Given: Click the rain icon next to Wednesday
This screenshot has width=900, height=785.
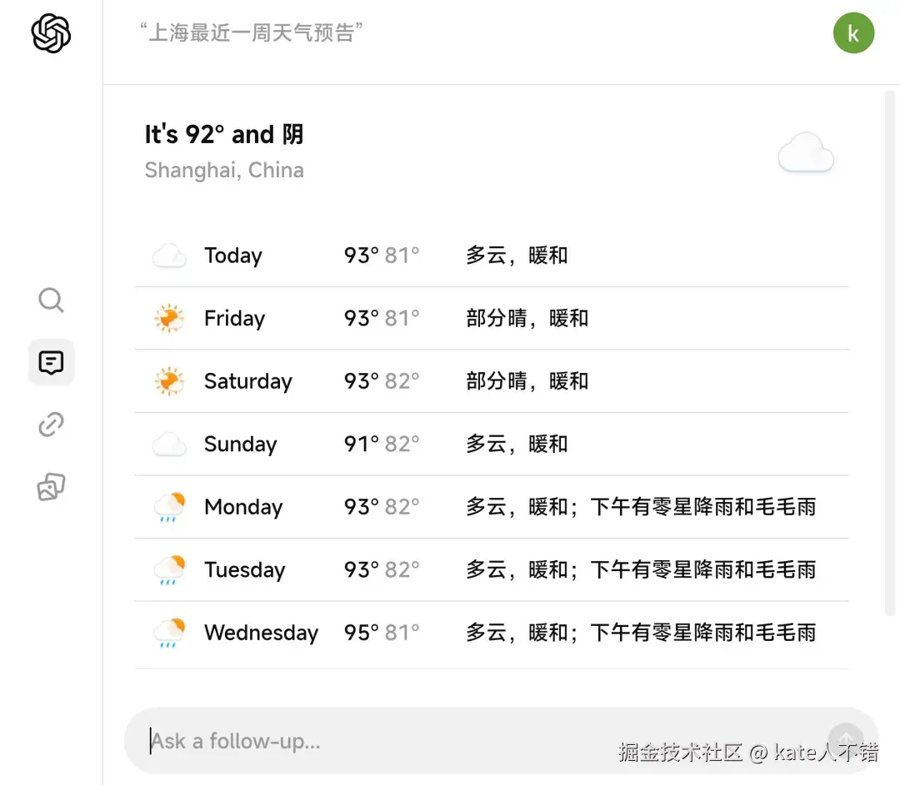Looking at the screenshot, I should pos(170,633).
